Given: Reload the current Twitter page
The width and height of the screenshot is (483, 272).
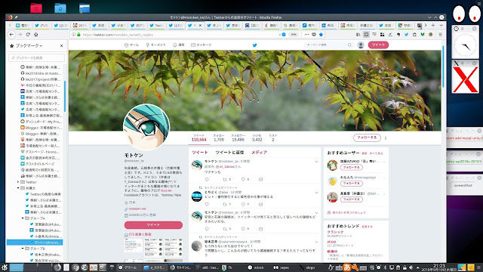Looking at the screenshot, I should [28, 35].
